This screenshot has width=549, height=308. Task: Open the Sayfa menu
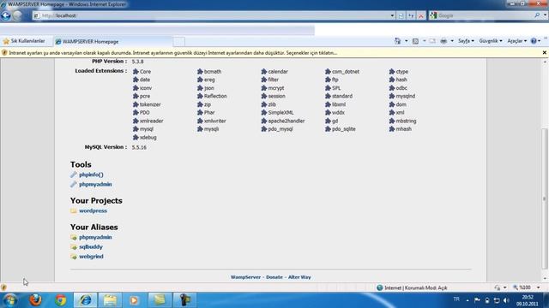466,41
